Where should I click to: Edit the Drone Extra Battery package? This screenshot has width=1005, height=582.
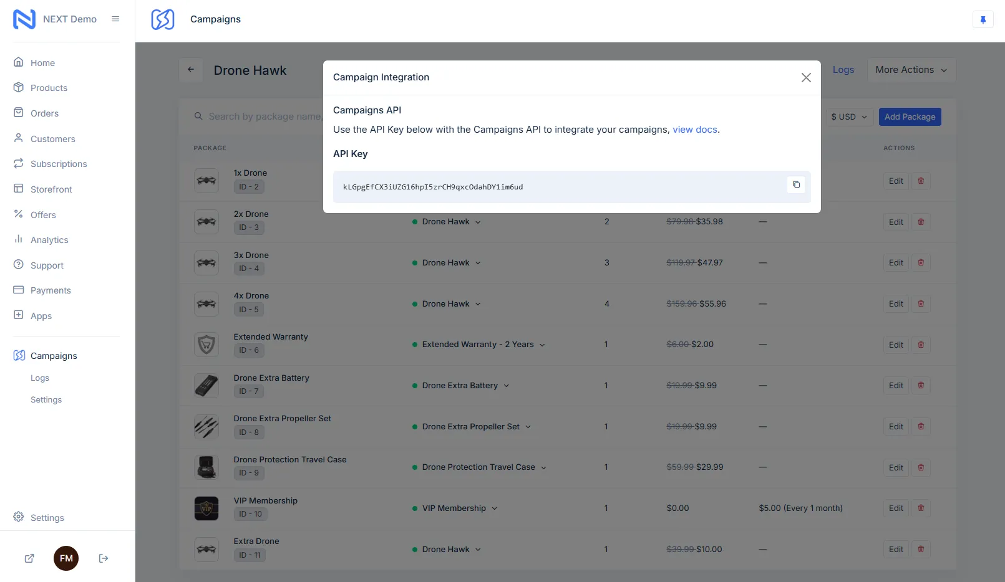895,385
